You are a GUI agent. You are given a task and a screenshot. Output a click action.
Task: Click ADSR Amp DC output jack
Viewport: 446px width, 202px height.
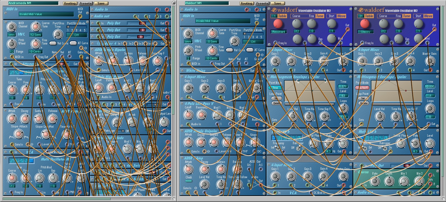coord(249,169)
